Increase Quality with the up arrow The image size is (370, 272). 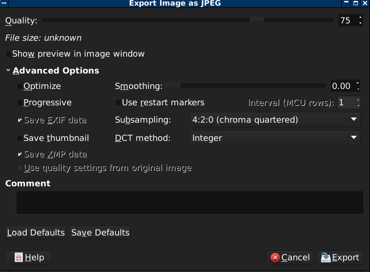click(x=360, y=17)
